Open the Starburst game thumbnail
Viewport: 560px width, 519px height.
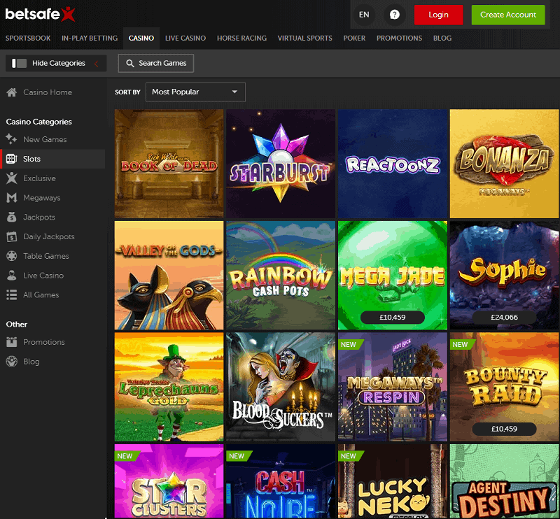tap(281, 164)
